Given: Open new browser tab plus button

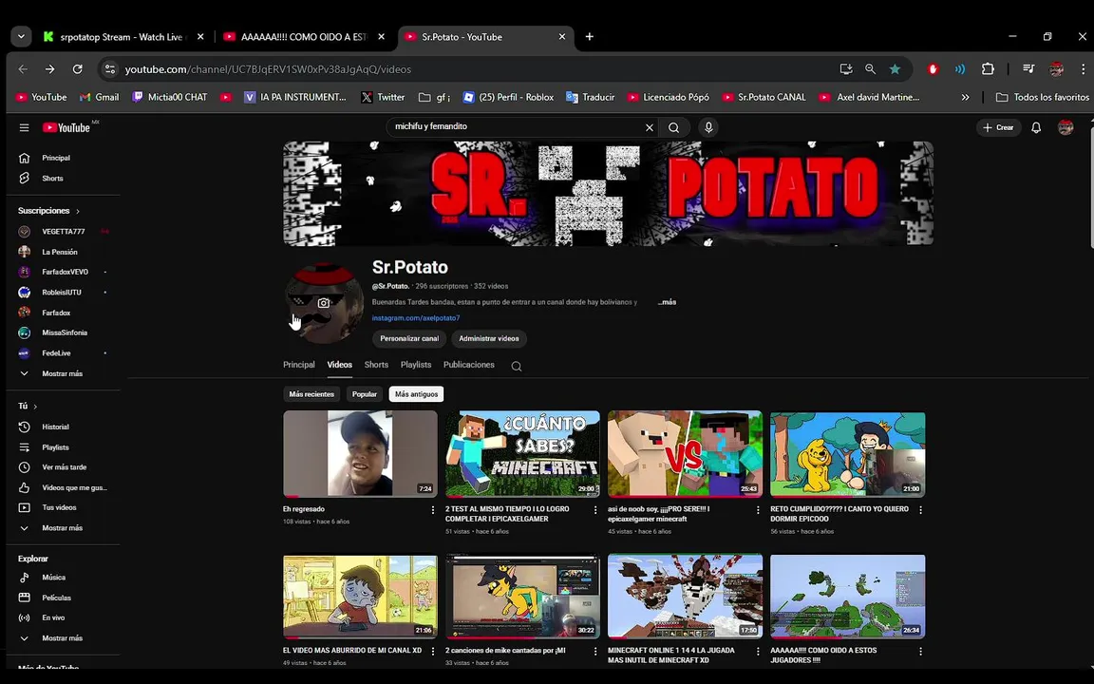Looking at the screenshot, I should click(590, 36).
